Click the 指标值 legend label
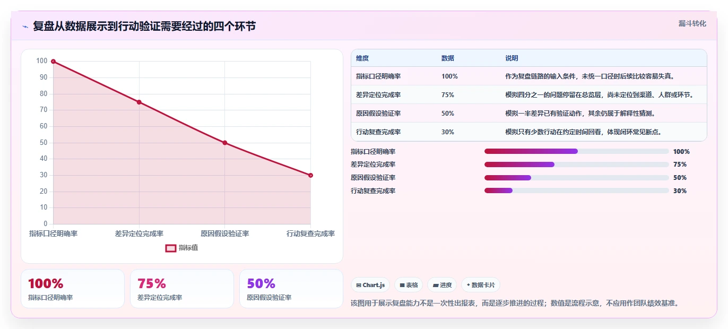 tap(188, 248)
